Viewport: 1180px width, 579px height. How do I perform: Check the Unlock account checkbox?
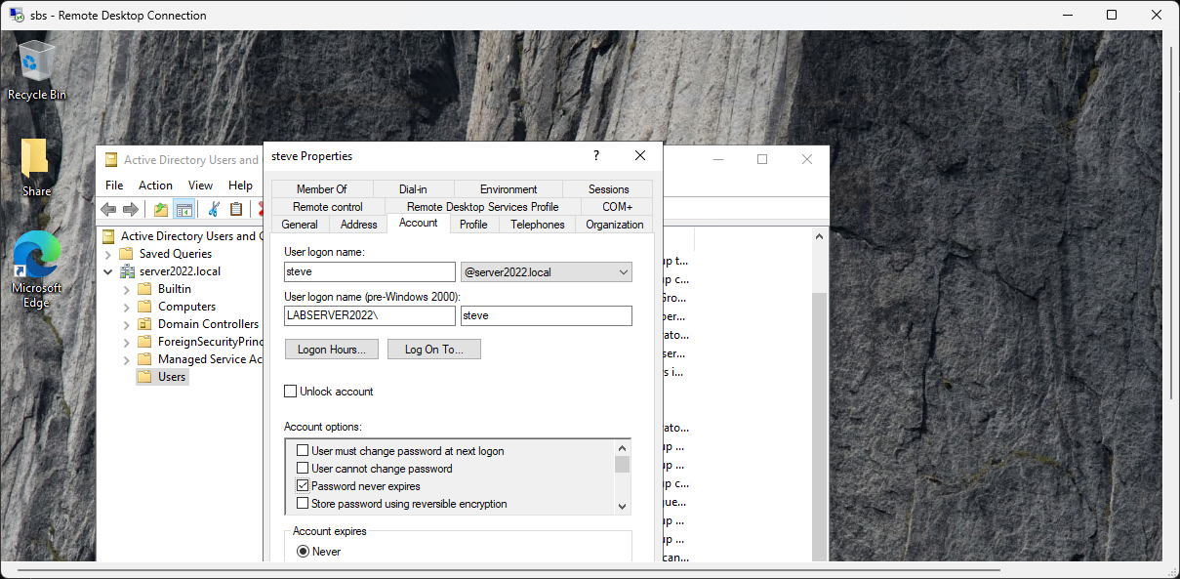tap(290, 392)
